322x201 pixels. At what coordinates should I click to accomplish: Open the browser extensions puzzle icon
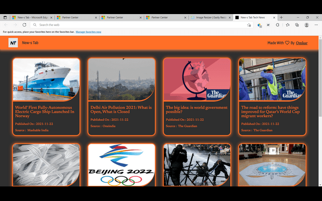click(278, 25)
